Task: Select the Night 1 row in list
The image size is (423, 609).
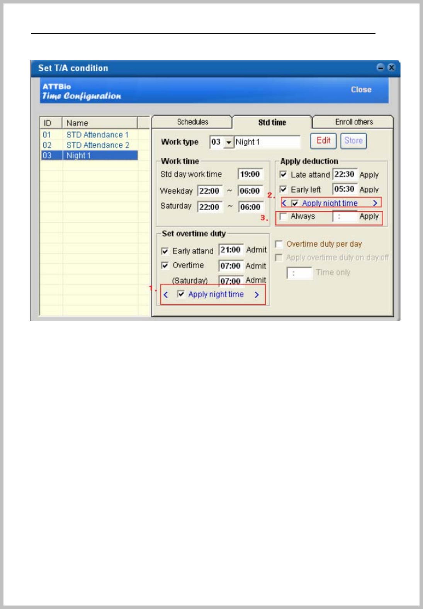Action: point(90,156)
